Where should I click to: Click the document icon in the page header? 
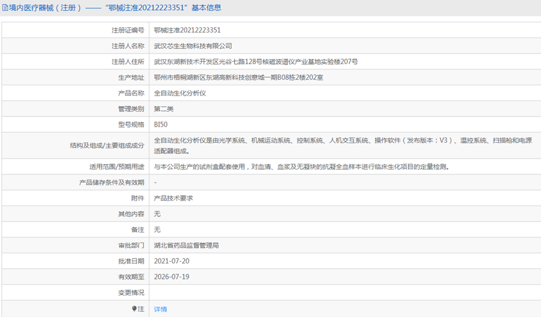5,8
